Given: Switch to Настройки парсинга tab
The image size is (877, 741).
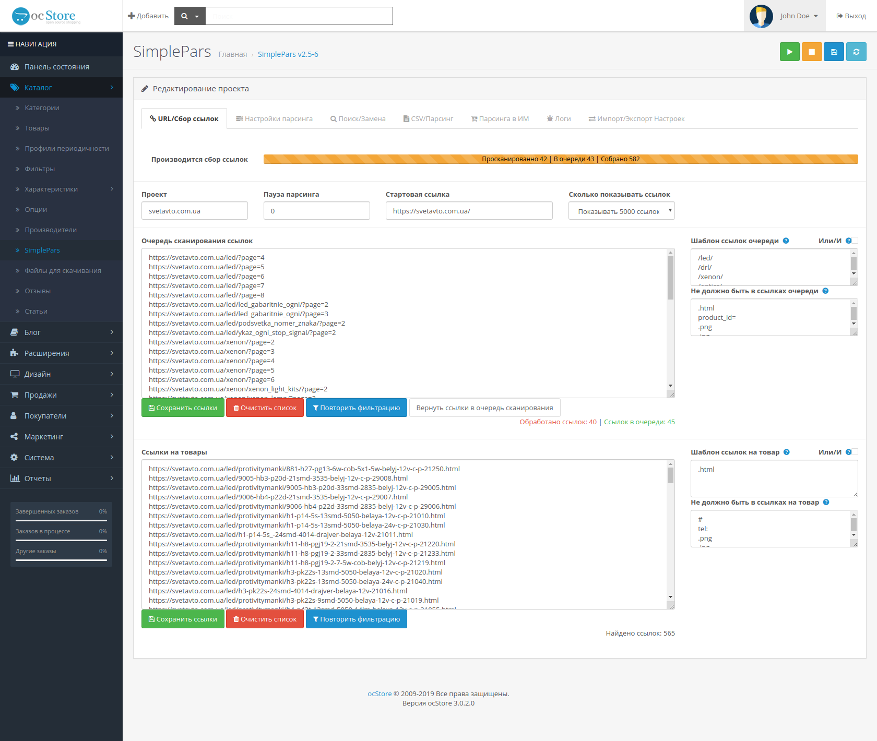Looking at the screenshot, I should (x=274, y=118).
